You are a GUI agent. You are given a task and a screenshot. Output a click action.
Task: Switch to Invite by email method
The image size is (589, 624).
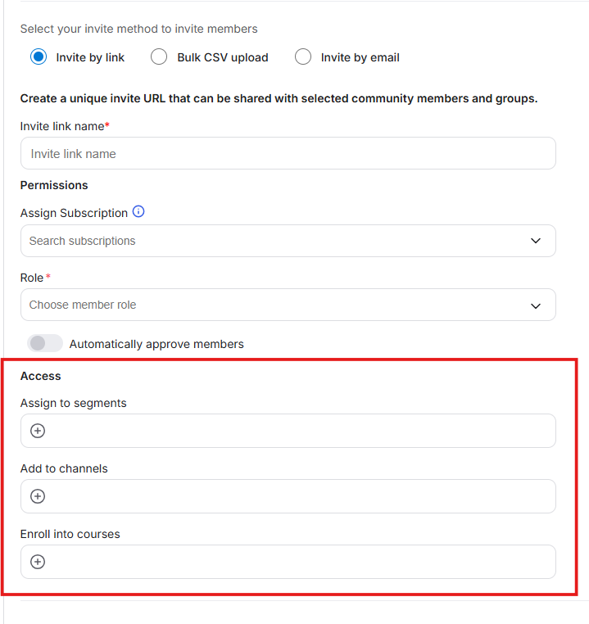tap(304, 57)
